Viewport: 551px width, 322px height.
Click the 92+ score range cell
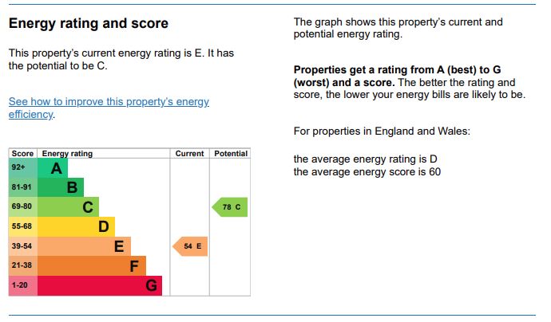click(23, 168)
